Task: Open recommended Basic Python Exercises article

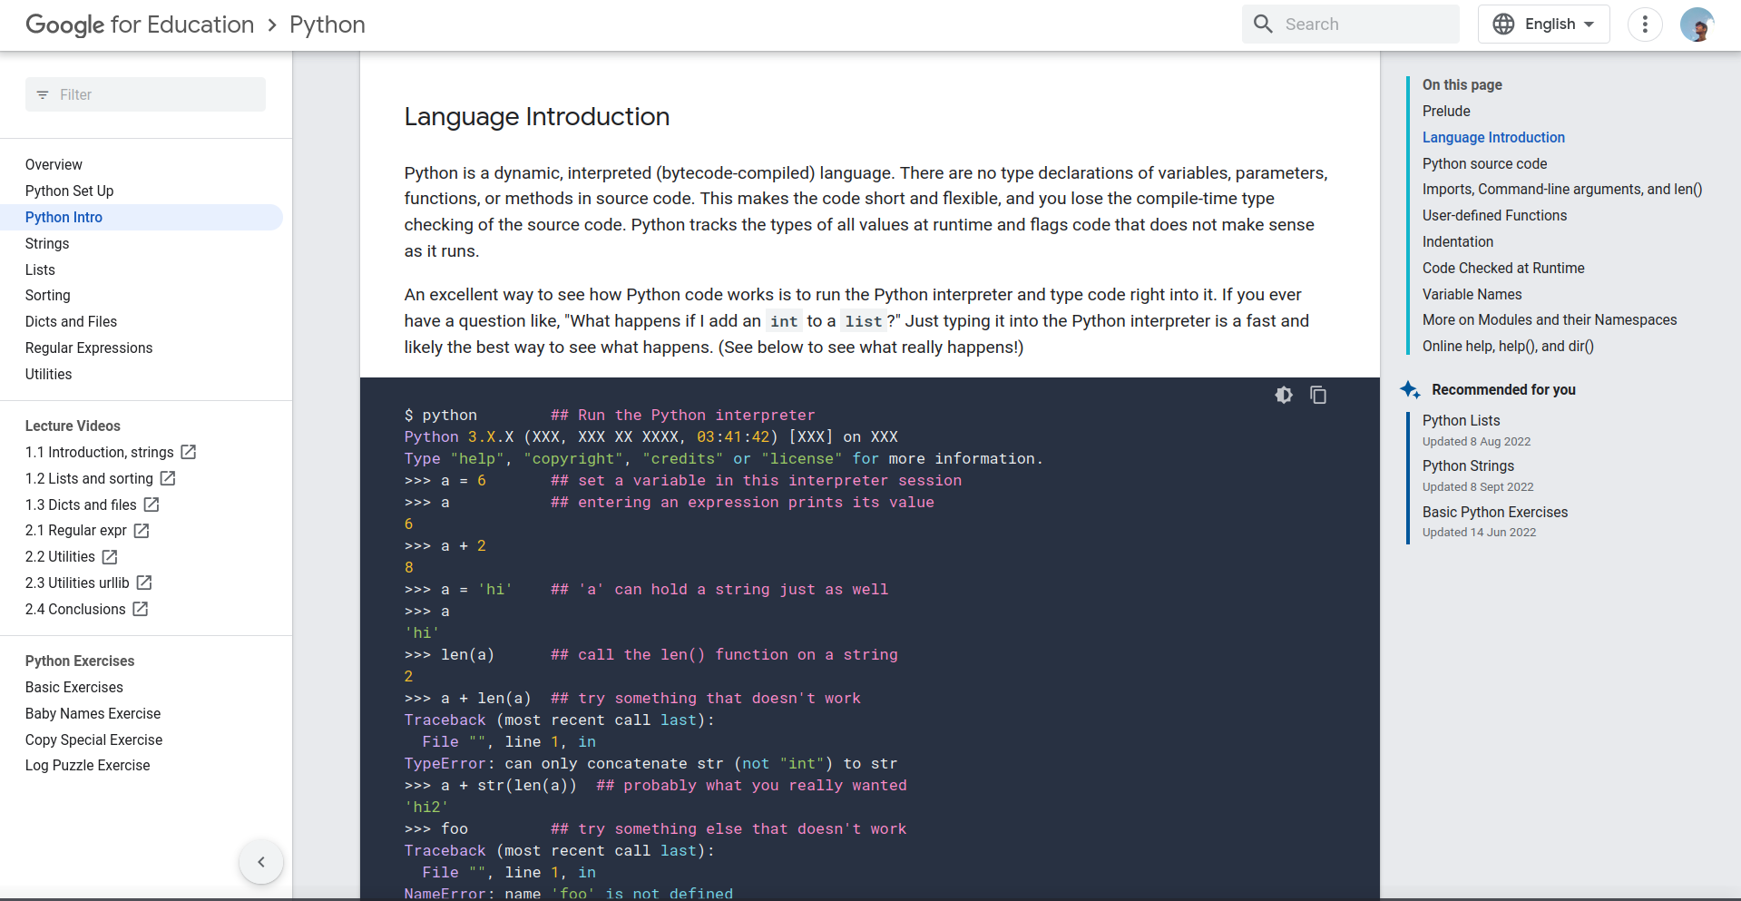Action: (x=1494, y=512)
